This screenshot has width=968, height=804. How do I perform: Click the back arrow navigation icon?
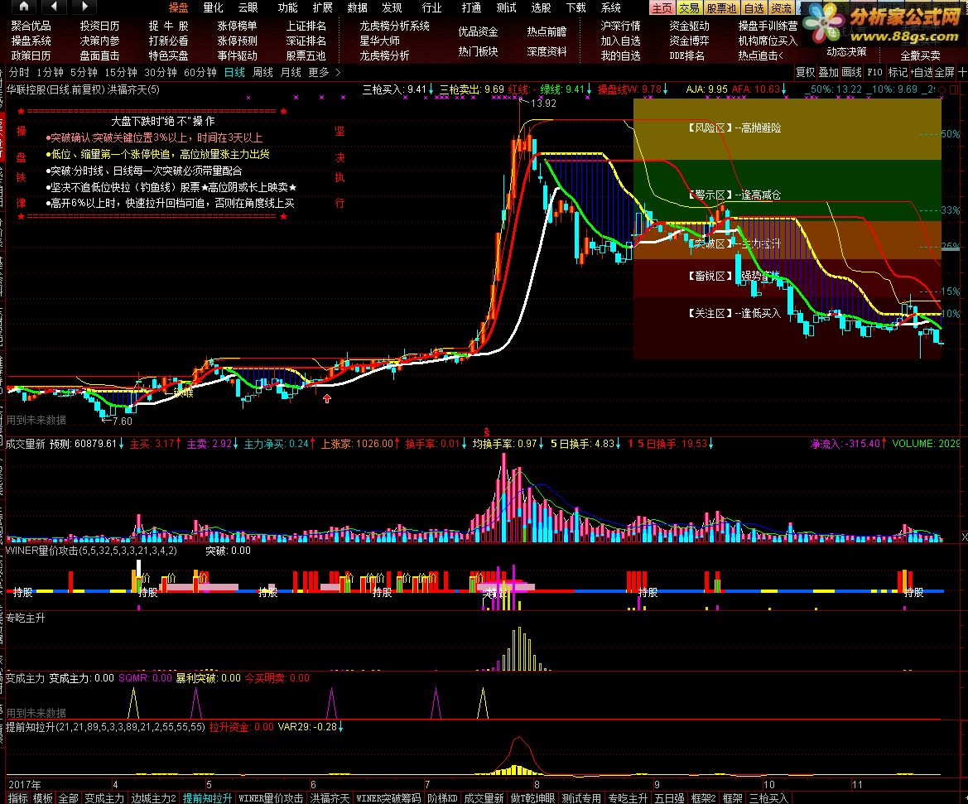[55, 7]
